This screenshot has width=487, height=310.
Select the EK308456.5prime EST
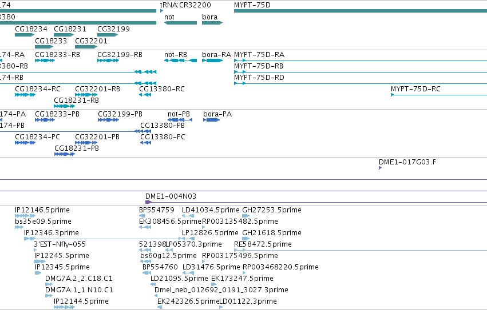point(145,227)
